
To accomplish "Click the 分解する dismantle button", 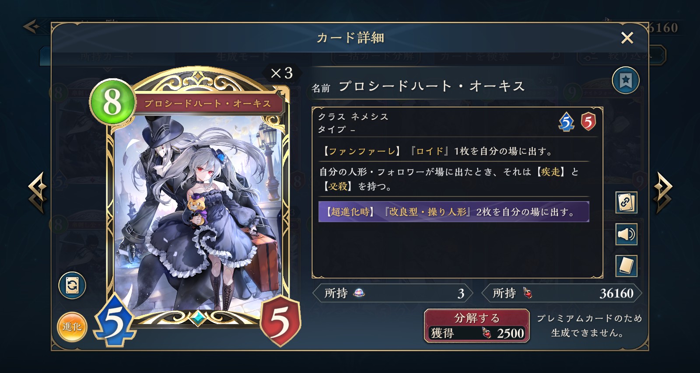I will pos(477,326).
